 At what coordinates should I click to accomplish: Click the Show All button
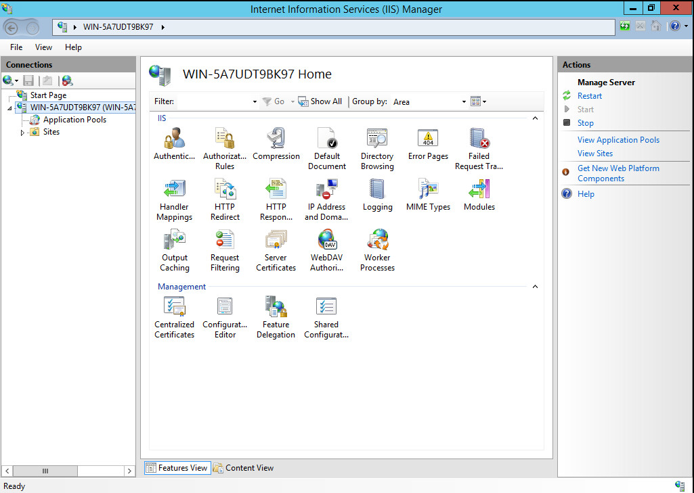(320, 101)
